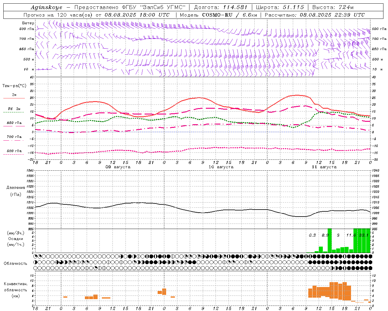Screen dimensions: 388x311
Task: Click the 10 августа date label
Action: 221,167
